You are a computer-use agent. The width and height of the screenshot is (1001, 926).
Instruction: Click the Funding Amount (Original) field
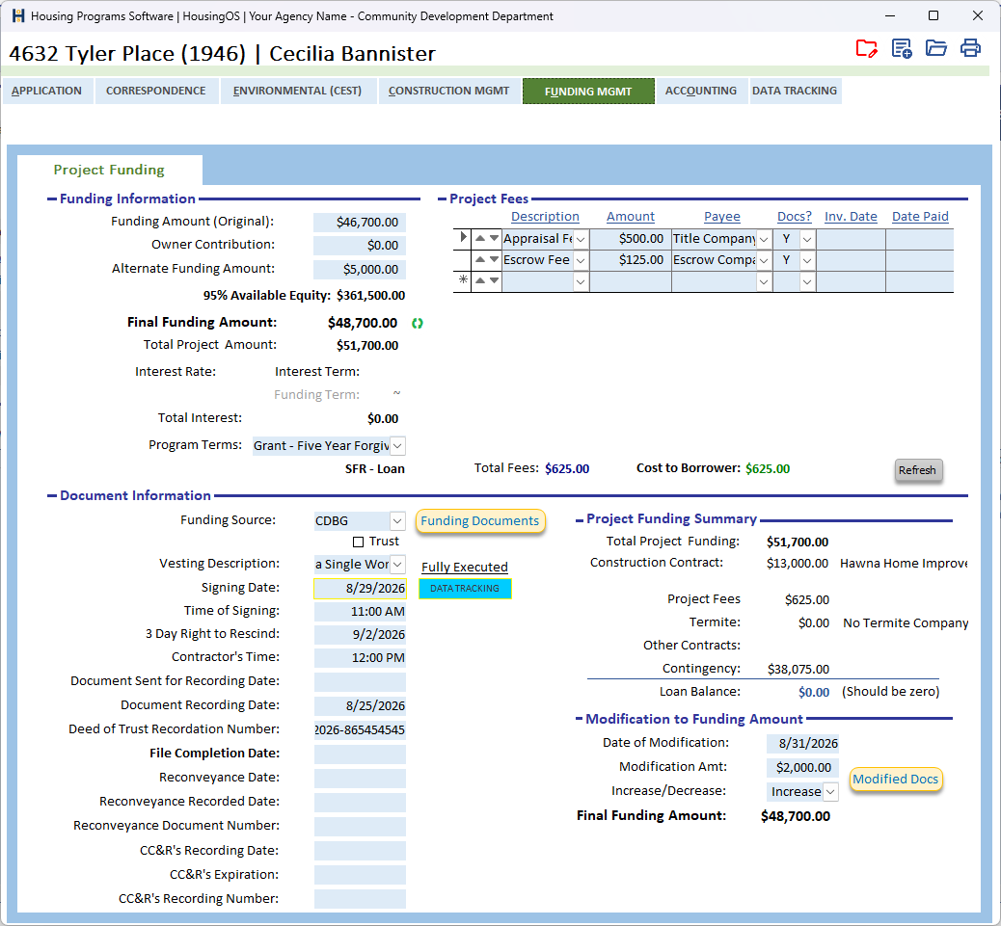click(360, 223)
